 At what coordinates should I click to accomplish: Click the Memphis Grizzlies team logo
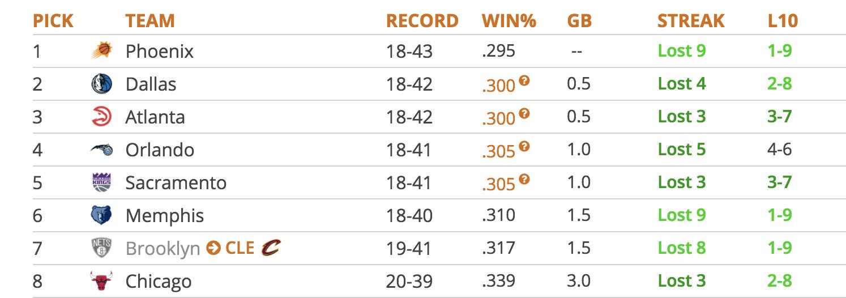[102, 215]
